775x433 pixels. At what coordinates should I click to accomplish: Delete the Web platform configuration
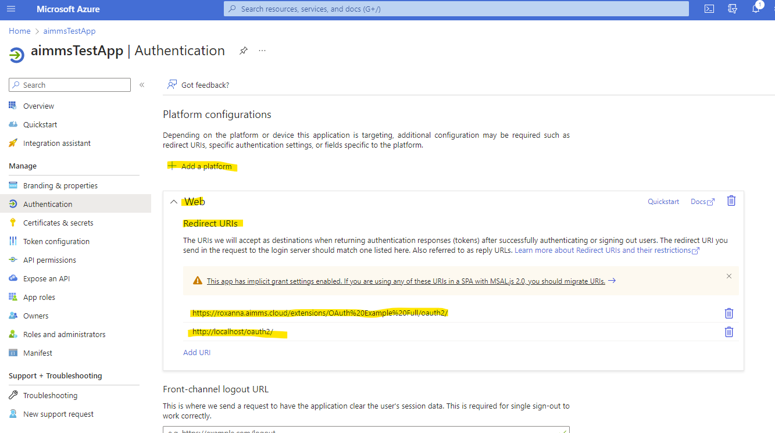click(731, 201)
